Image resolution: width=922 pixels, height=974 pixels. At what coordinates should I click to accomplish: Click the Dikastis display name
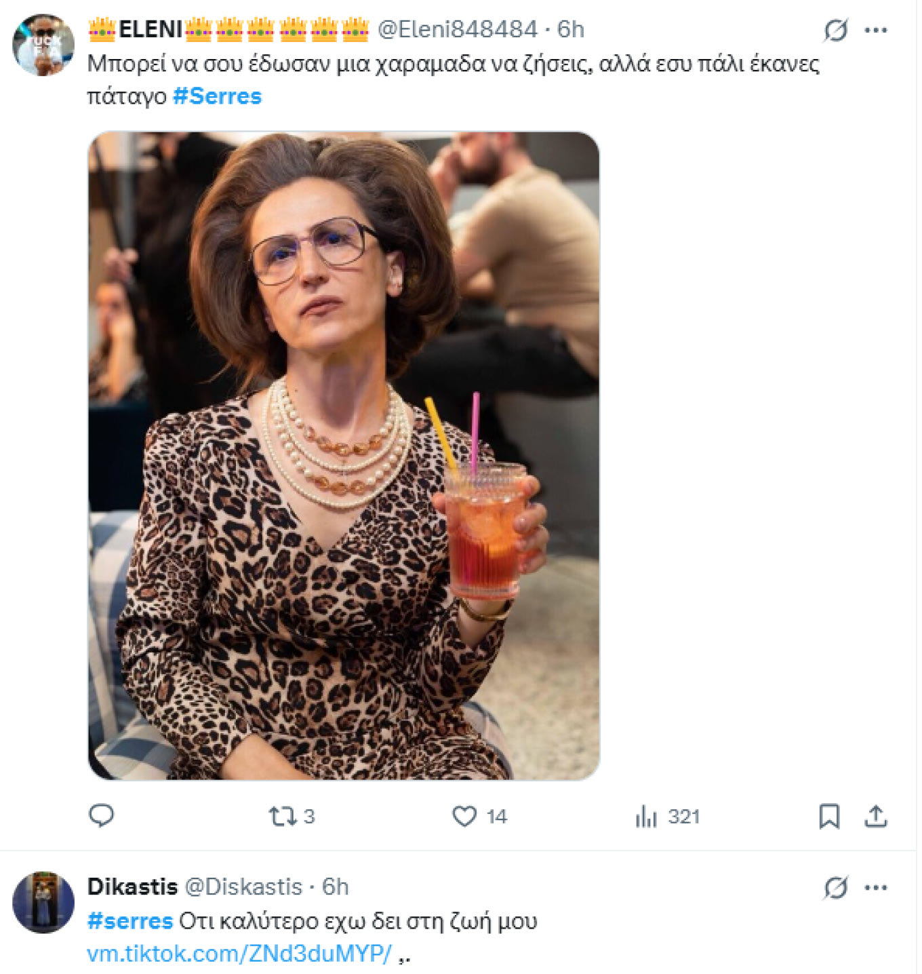pos(132,887)
